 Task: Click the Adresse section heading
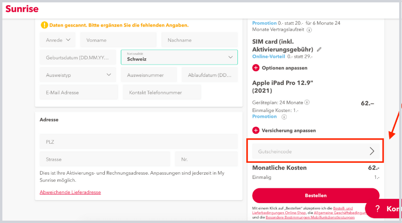49,120
